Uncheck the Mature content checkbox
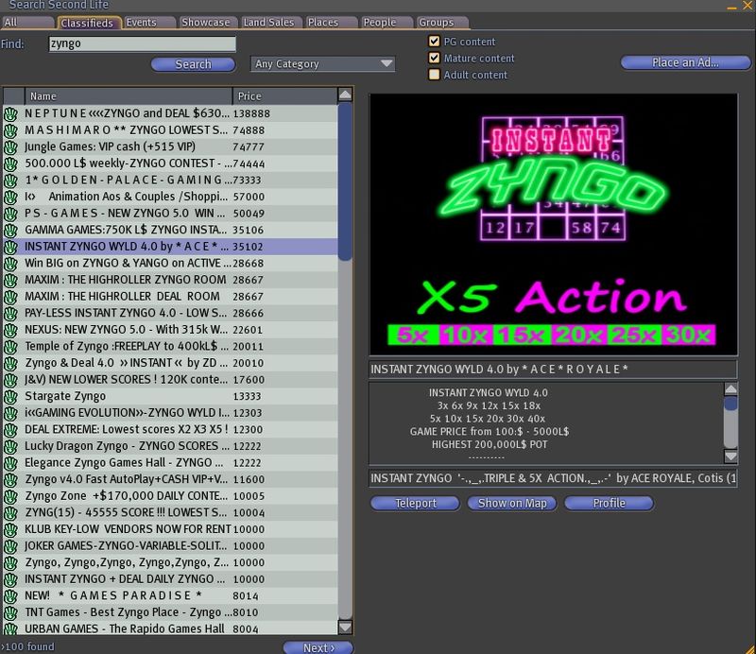The height and width of the screenshot is (654, 756). tap(434, 58)
